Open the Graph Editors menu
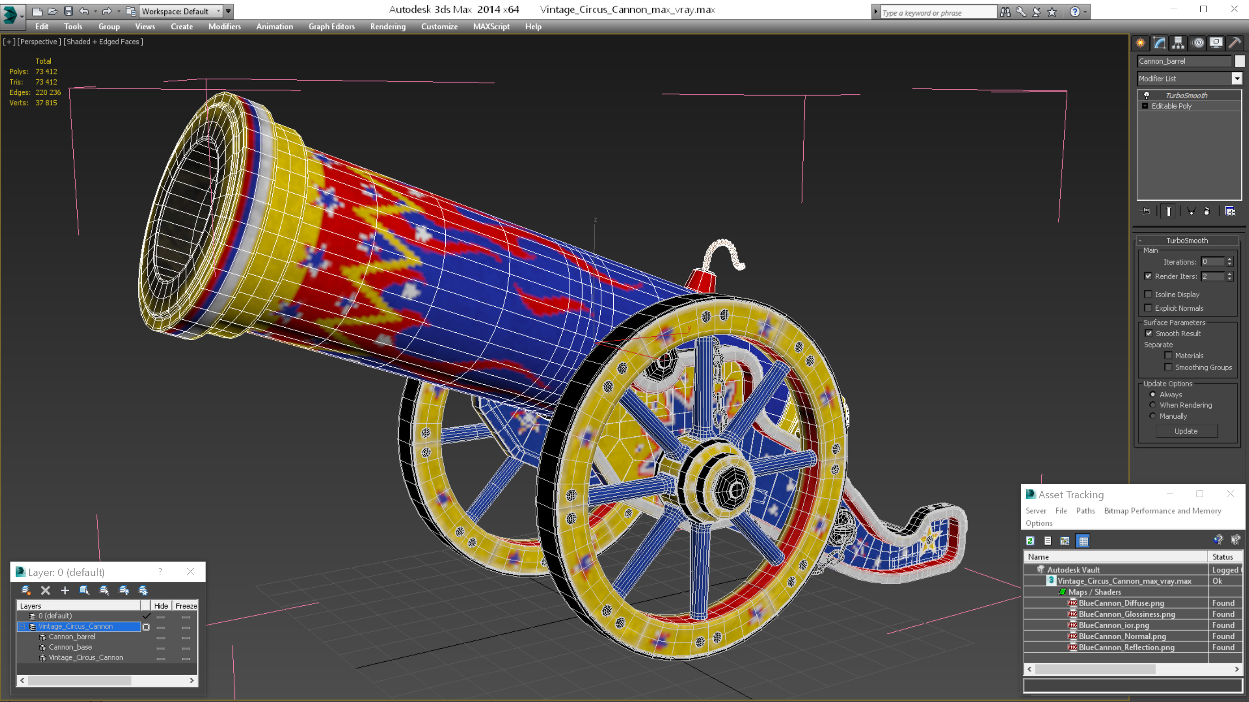 coord(332,26)
